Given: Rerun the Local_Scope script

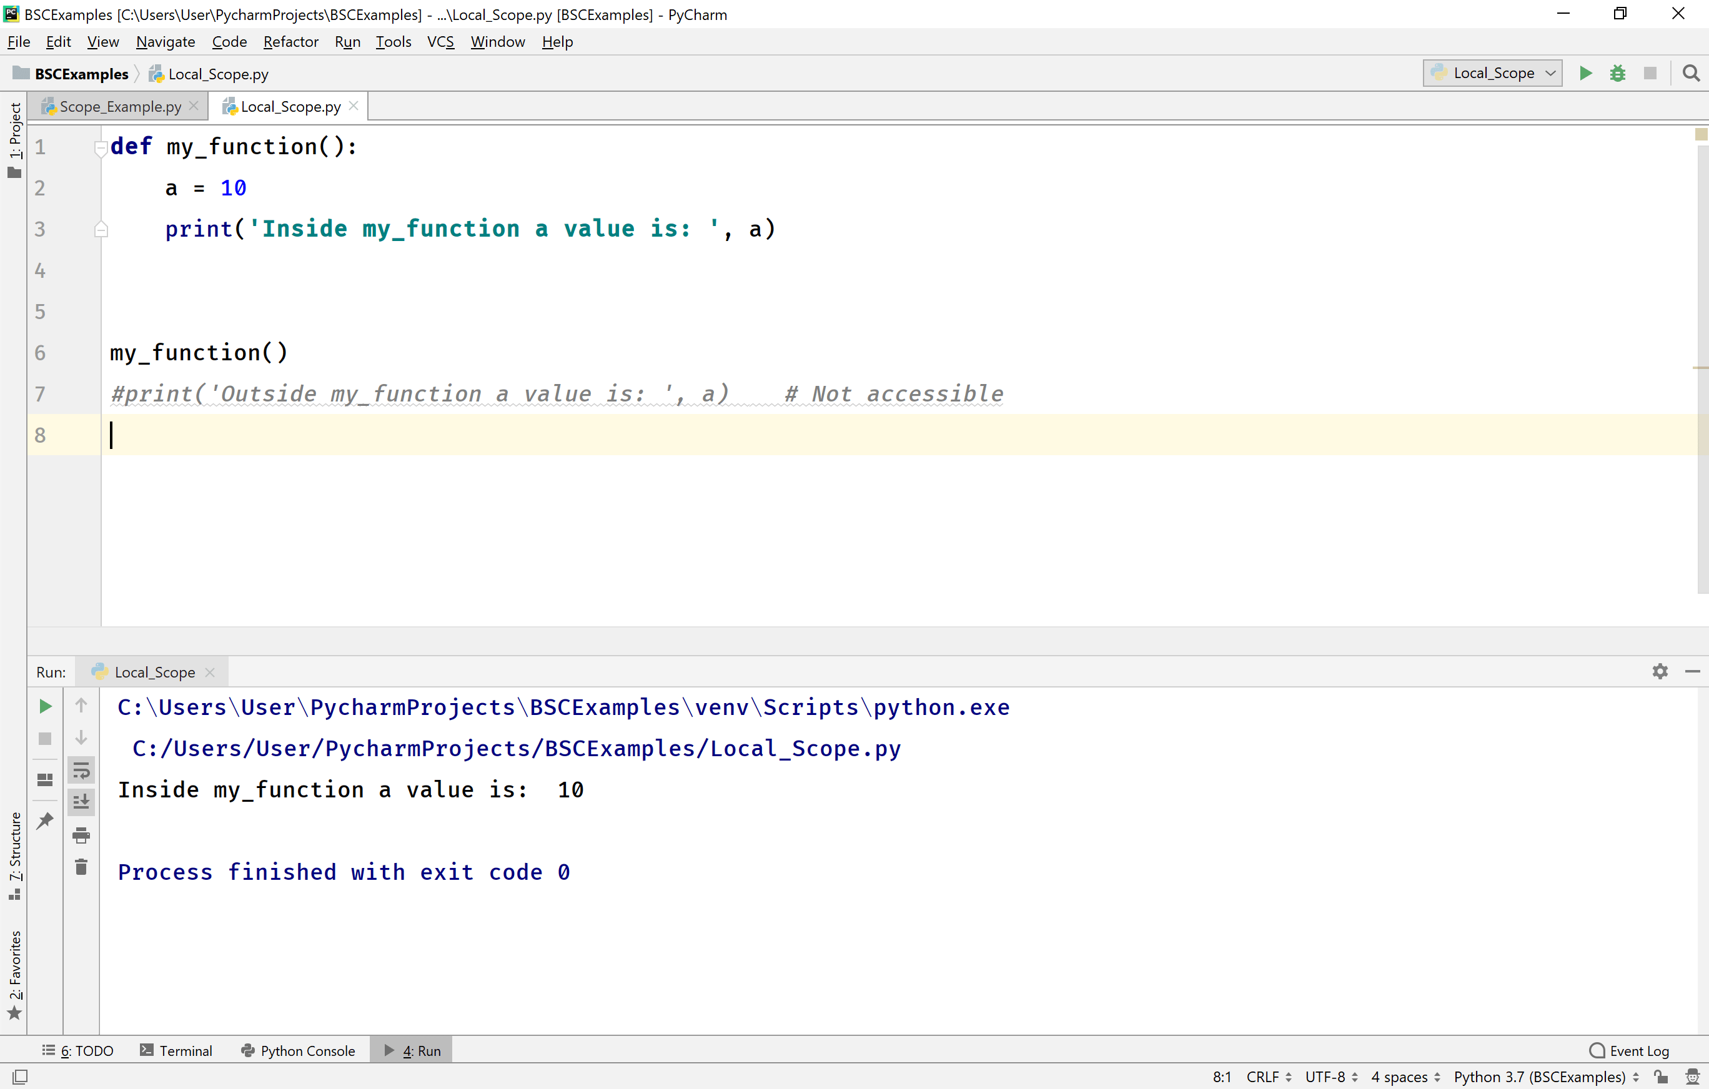Looking at the screenshot, I should pos(45,706).
